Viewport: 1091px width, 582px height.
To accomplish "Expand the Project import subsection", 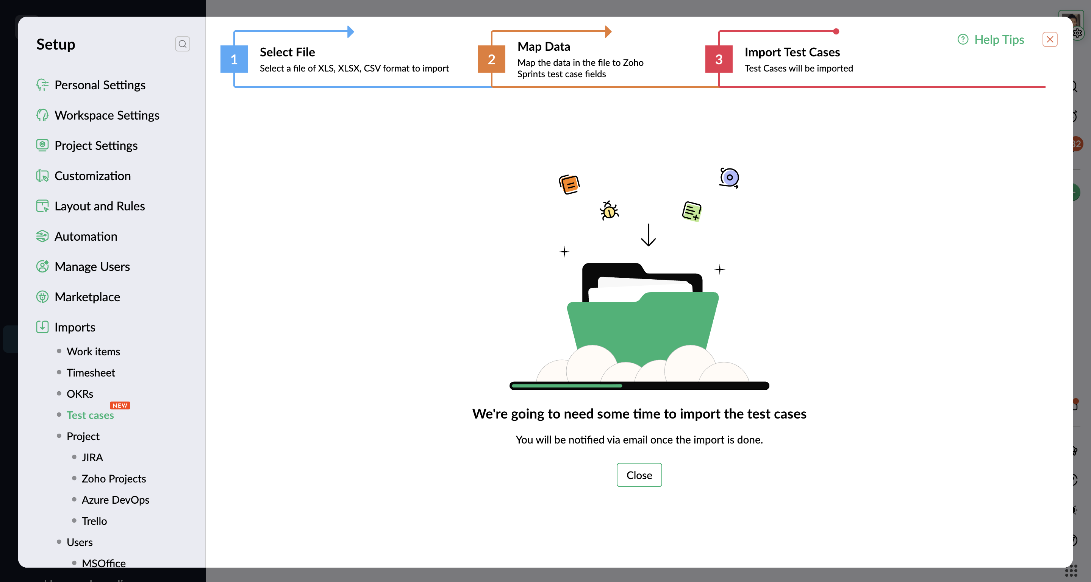I will coord(83,436).
